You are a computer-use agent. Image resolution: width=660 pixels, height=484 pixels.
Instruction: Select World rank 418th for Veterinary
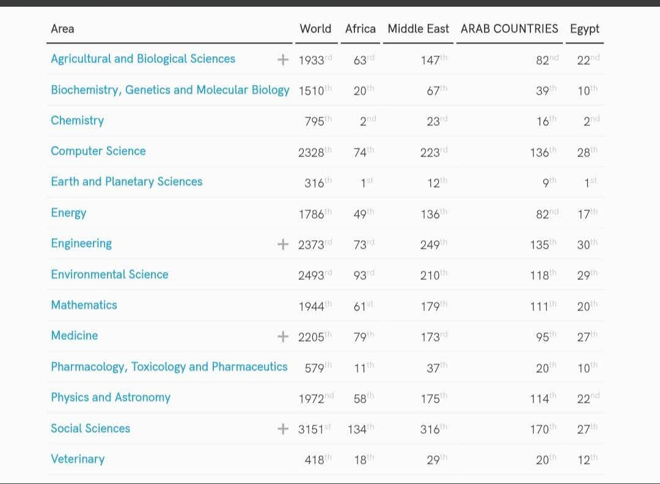point(318,460)
